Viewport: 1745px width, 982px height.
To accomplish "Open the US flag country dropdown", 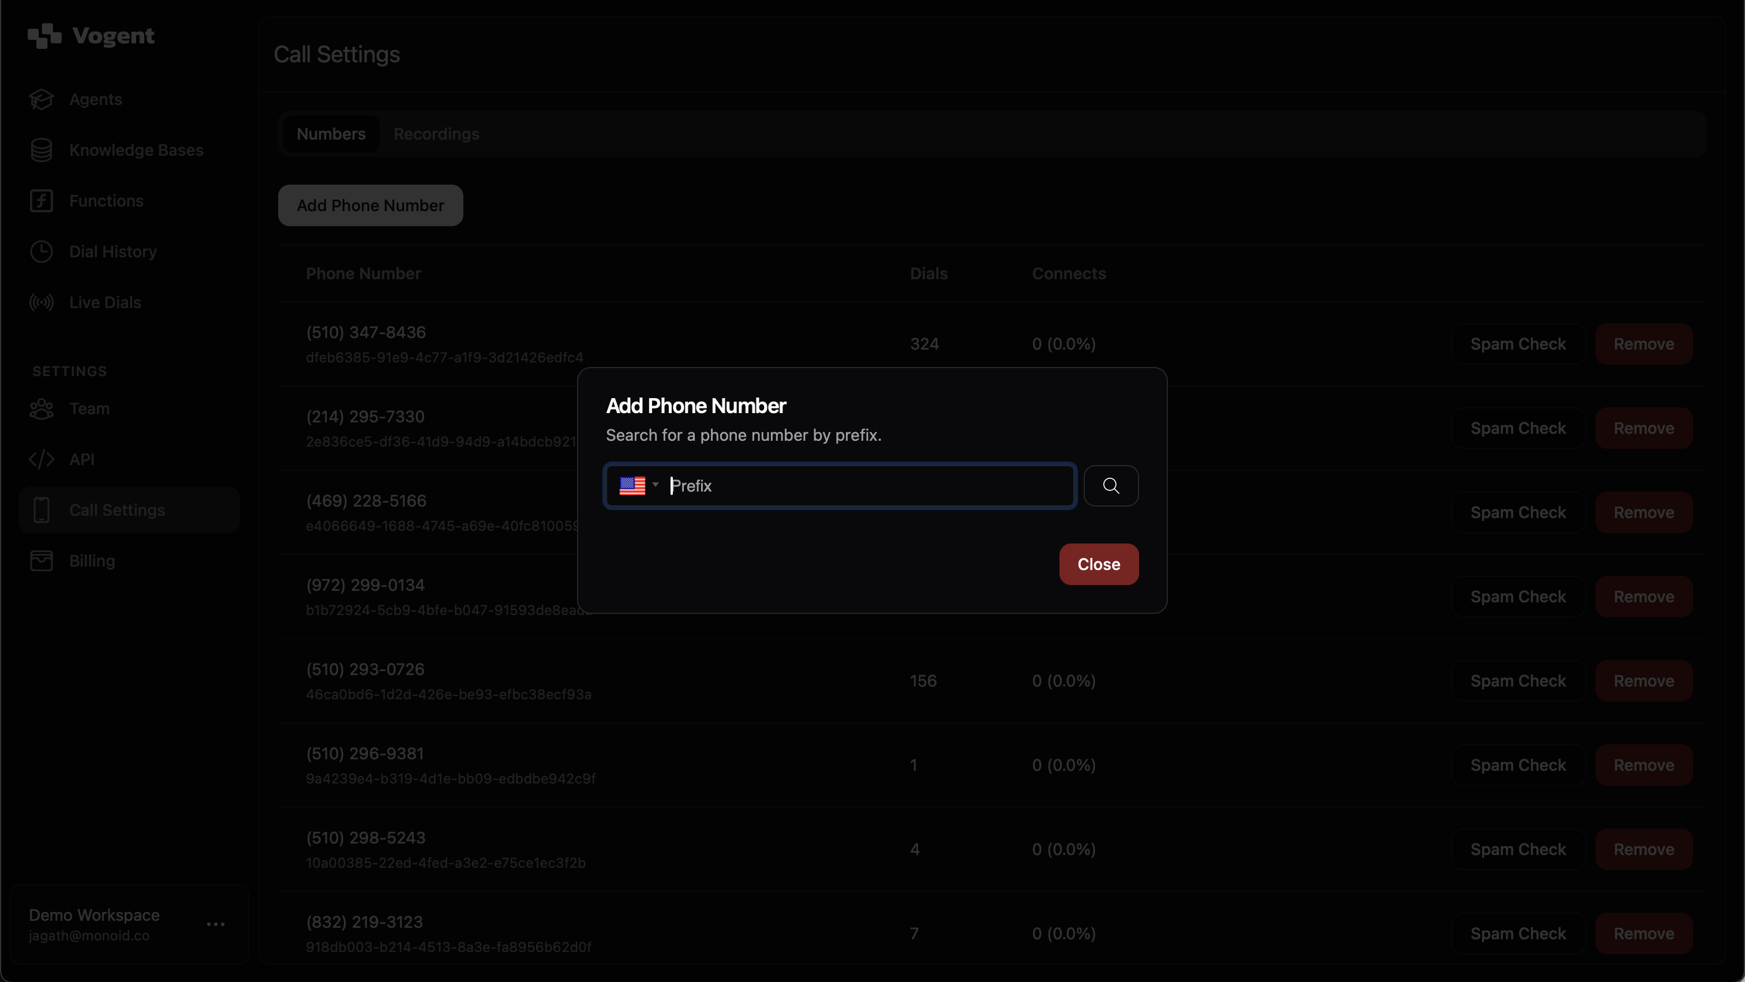I will 639,486.
